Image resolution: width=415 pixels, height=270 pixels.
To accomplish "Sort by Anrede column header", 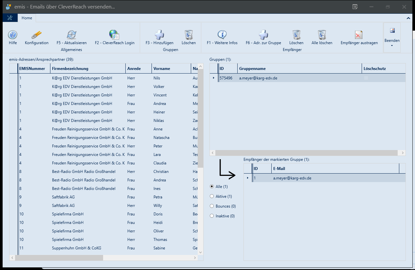I will 139,69.
